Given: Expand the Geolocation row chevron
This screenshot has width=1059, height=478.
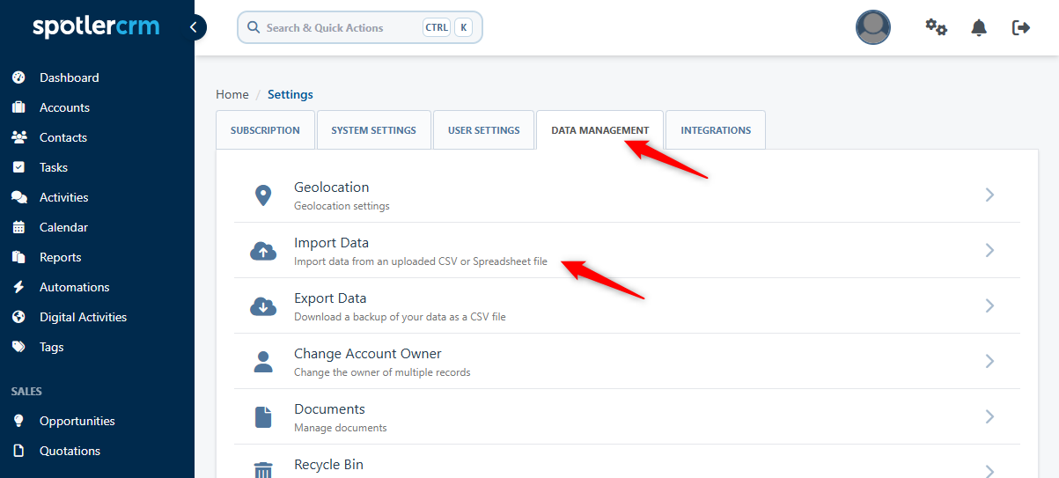Looking at the screenshot, I should [989, 195].
